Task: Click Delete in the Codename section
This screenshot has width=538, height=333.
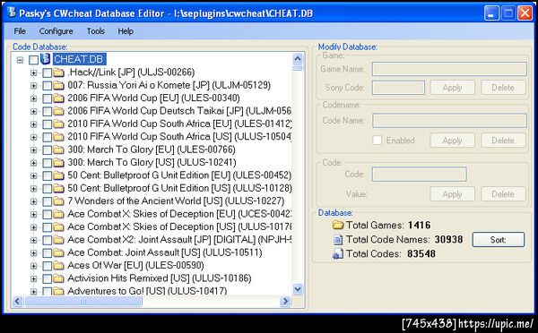Action: tap(503, 141)
